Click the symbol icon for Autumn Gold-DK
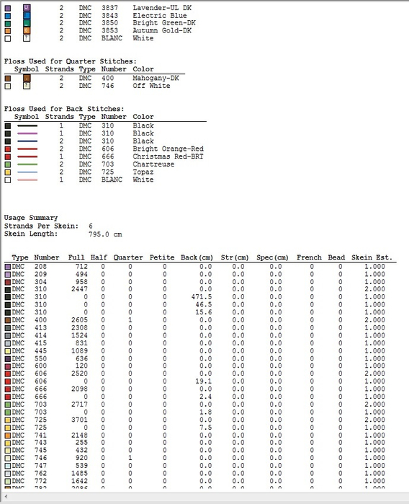409x504 pixels. pos(27,30)
